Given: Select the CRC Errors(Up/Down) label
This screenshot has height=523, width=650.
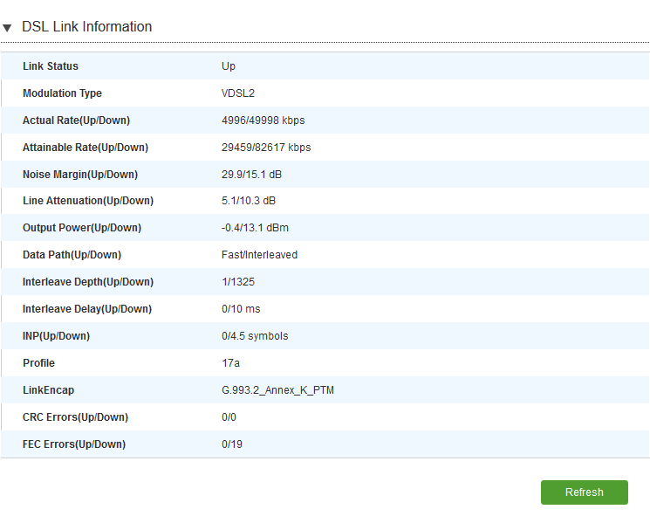Looking at the screenshot, I should (x=75, y=417).
